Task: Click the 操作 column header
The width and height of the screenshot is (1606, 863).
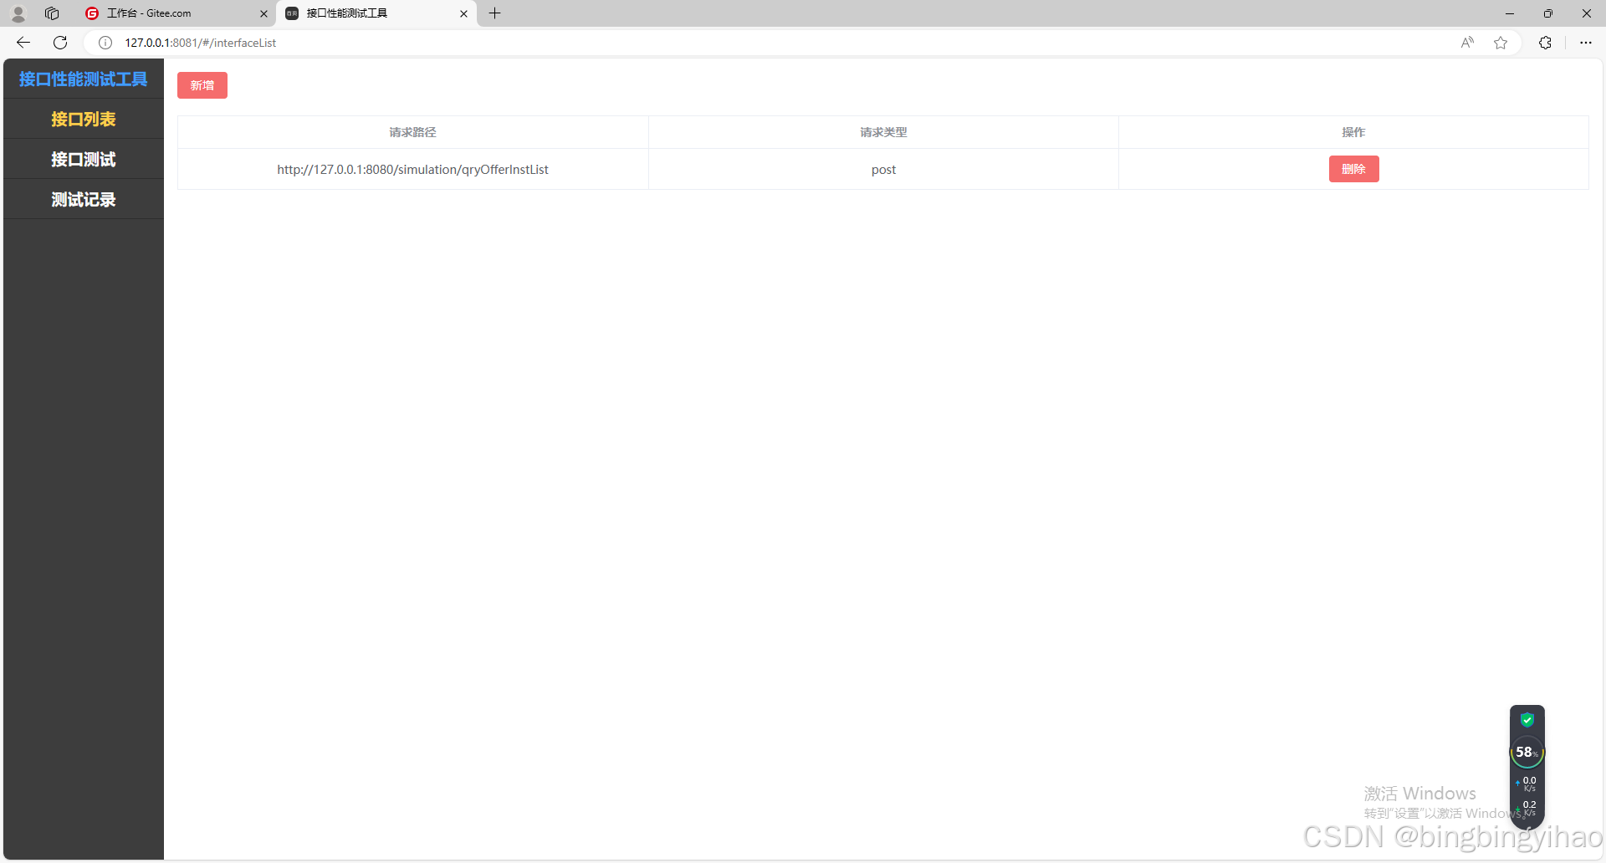Action: click(x=1353, y=132)
